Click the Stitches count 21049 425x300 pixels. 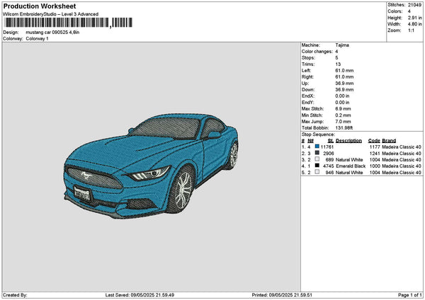(415, 4)
